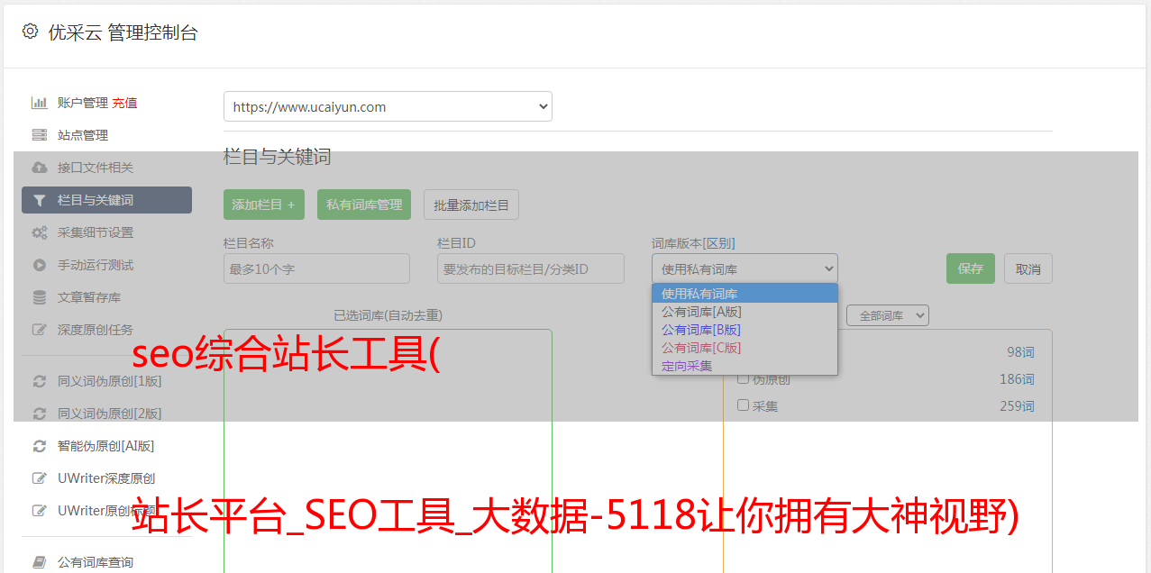Click the 取消 button
This screenshot has width=1151, height=573.
coord(1028,268)
